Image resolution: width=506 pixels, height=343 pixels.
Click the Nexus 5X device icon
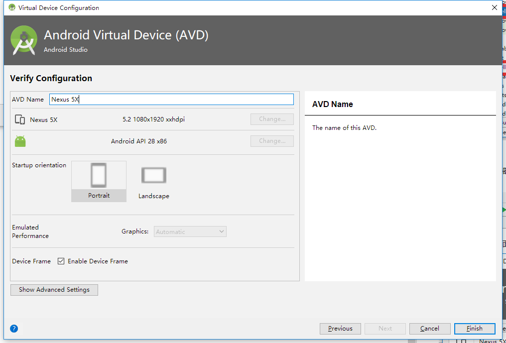pos(20,119)
